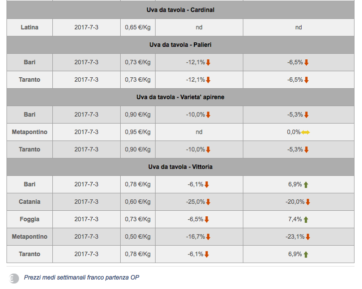Image resolution: width=362 pixels, height=289 pixels.
Task: Click the Foggia row label
Action: (29, 219)
